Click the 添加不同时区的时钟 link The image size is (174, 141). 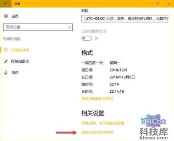97,132
